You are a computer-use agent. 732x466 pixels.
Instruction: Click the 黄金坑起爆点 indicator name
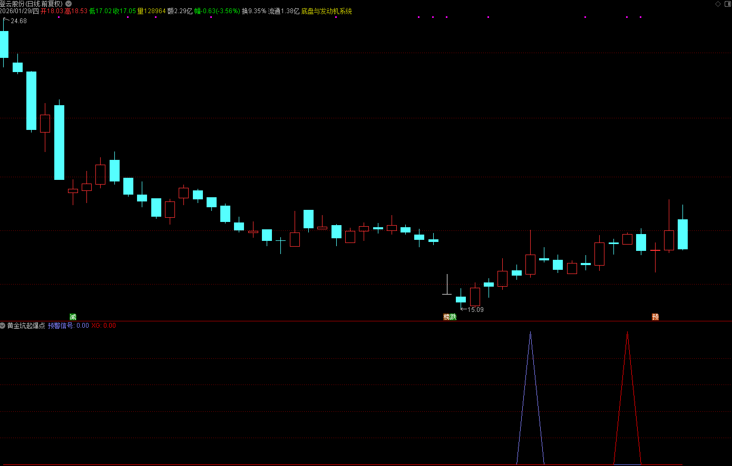(x=26, y=326)
